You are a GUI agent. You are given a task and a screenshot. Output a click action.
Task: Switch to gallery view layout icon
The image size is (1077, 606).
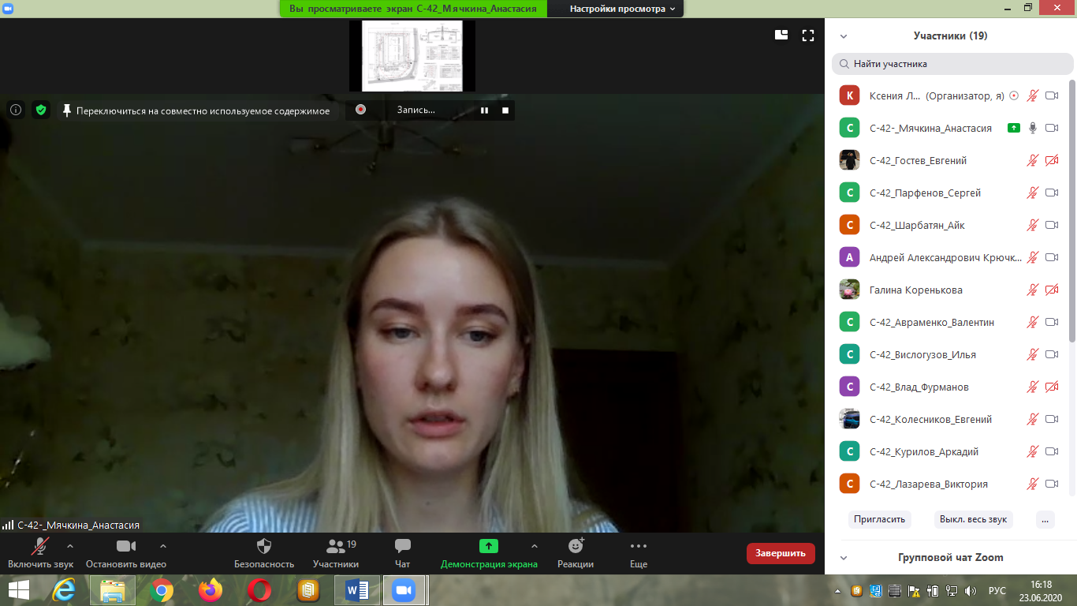(781, 35)
